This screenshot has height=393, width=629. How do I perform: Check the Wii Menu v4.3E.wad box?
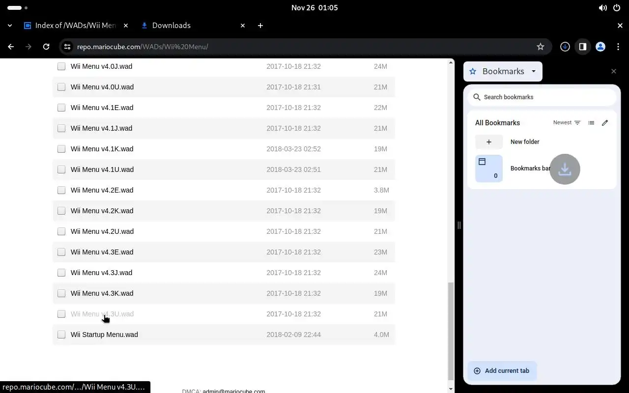[61, 252]
